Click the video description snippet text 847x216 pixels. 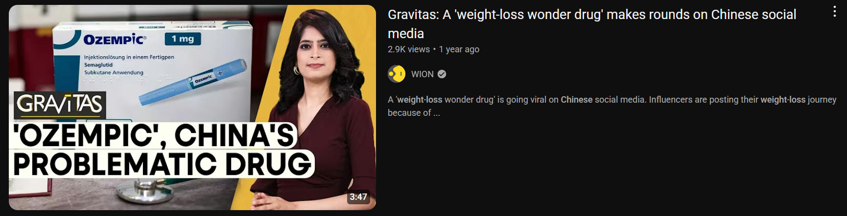click(x=612, y=106)
